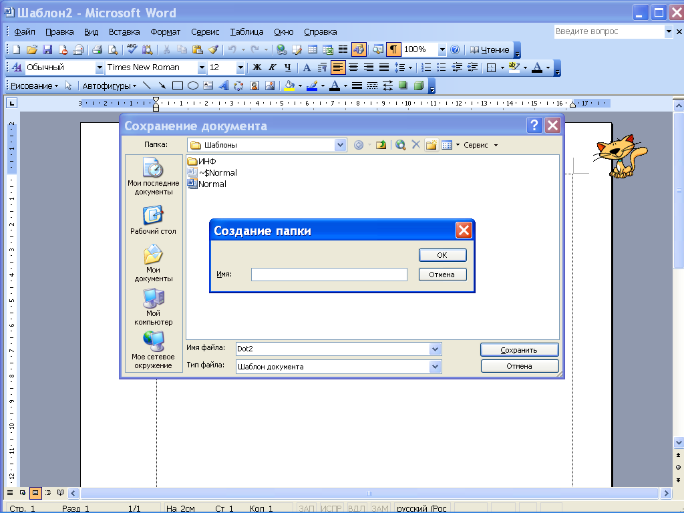Click Search the Web icon in save dialog
The image size is (684, 513).
point(401,145)
